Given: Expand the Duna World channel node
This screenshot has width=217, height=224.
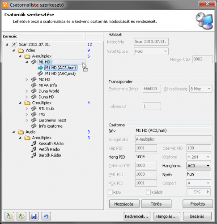Looking at the screenshot, I should 27,91.
